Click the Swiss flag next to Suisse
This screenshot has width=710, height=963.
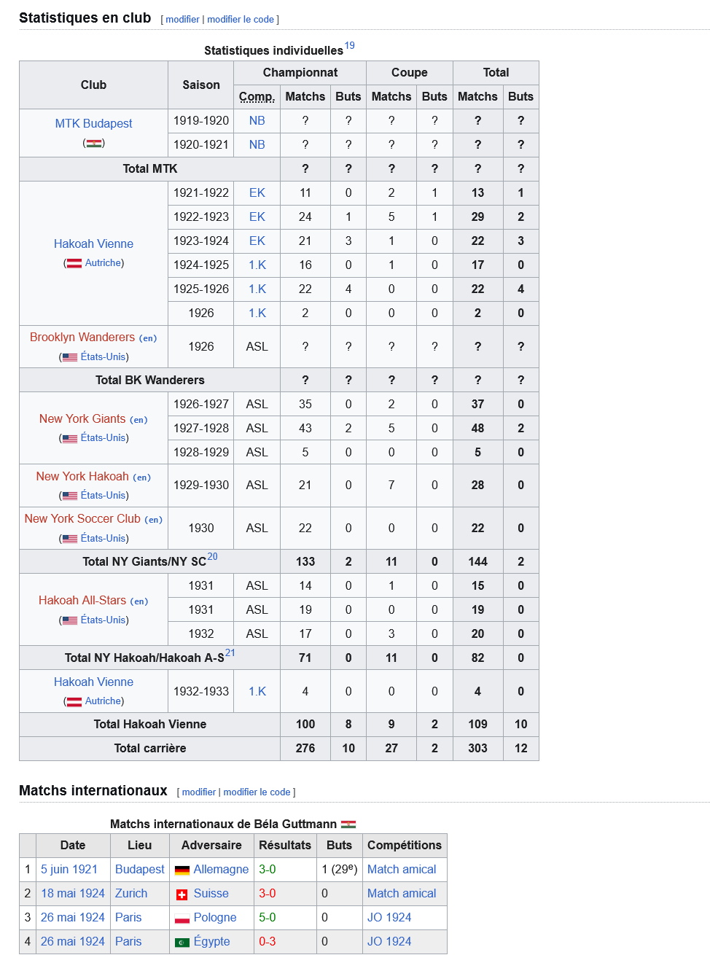tap(182, 894)
